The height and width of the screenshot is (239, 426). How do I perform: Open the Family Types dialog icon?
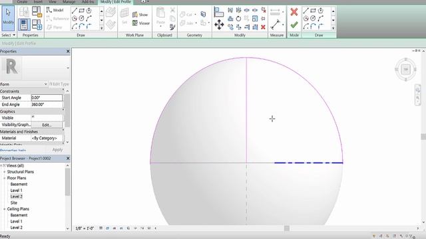[37, 25]
